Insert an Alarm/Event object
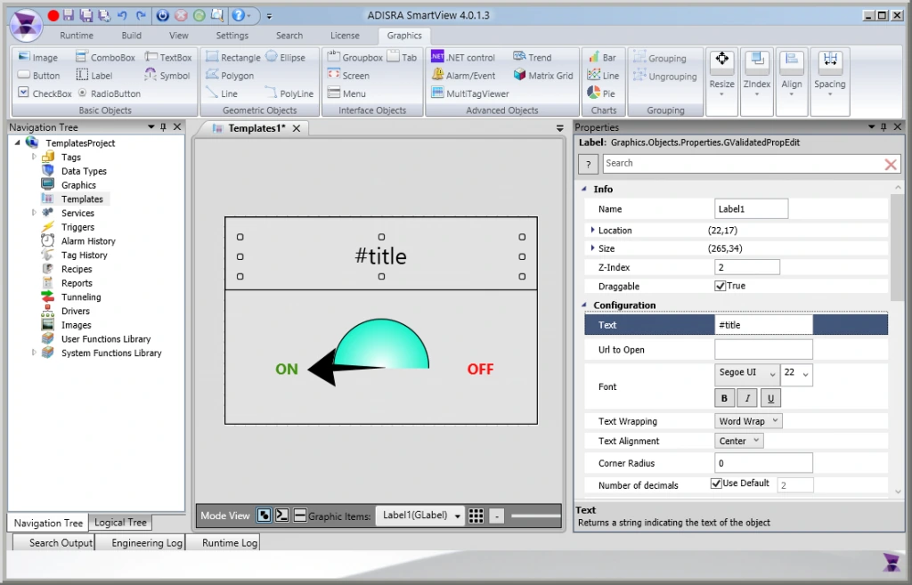This screenshot has height=585, width=912. 463,75
